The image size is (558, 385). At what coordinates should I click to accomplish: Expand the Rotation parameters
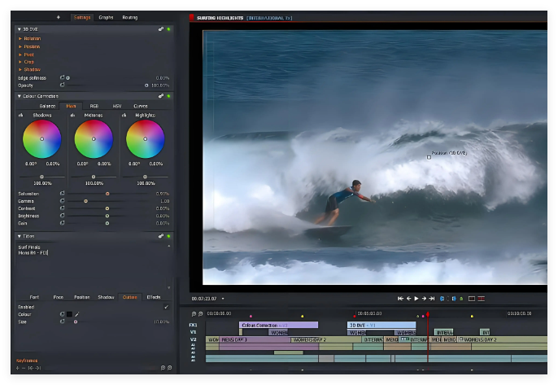click(x=20, y=38)
